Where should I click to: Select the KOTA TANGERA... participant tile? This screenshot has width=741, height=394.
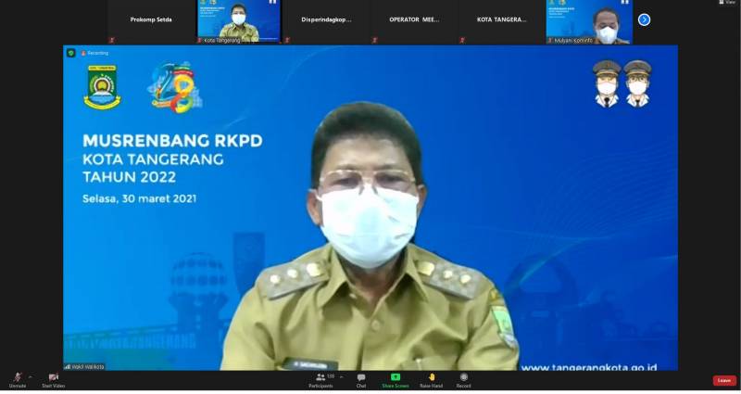click(502, 20)
